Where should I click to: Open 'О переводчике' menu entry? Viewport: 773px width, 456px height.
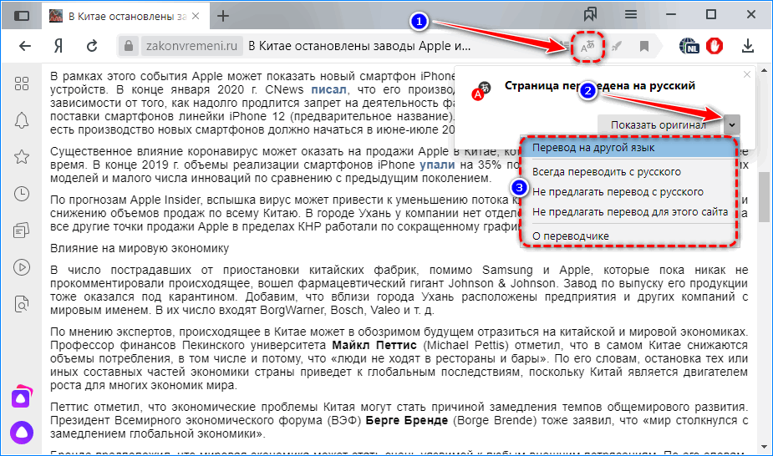coord(628,236)
